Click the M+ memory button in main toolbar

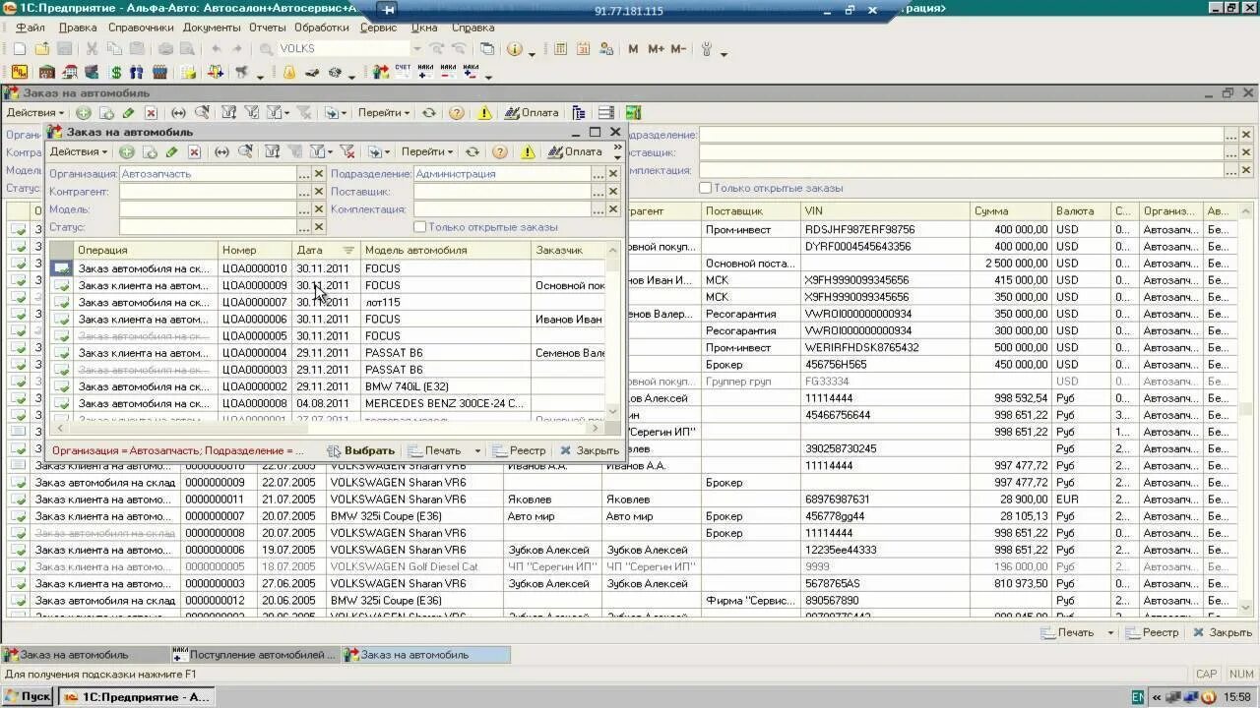coord(656,48)
